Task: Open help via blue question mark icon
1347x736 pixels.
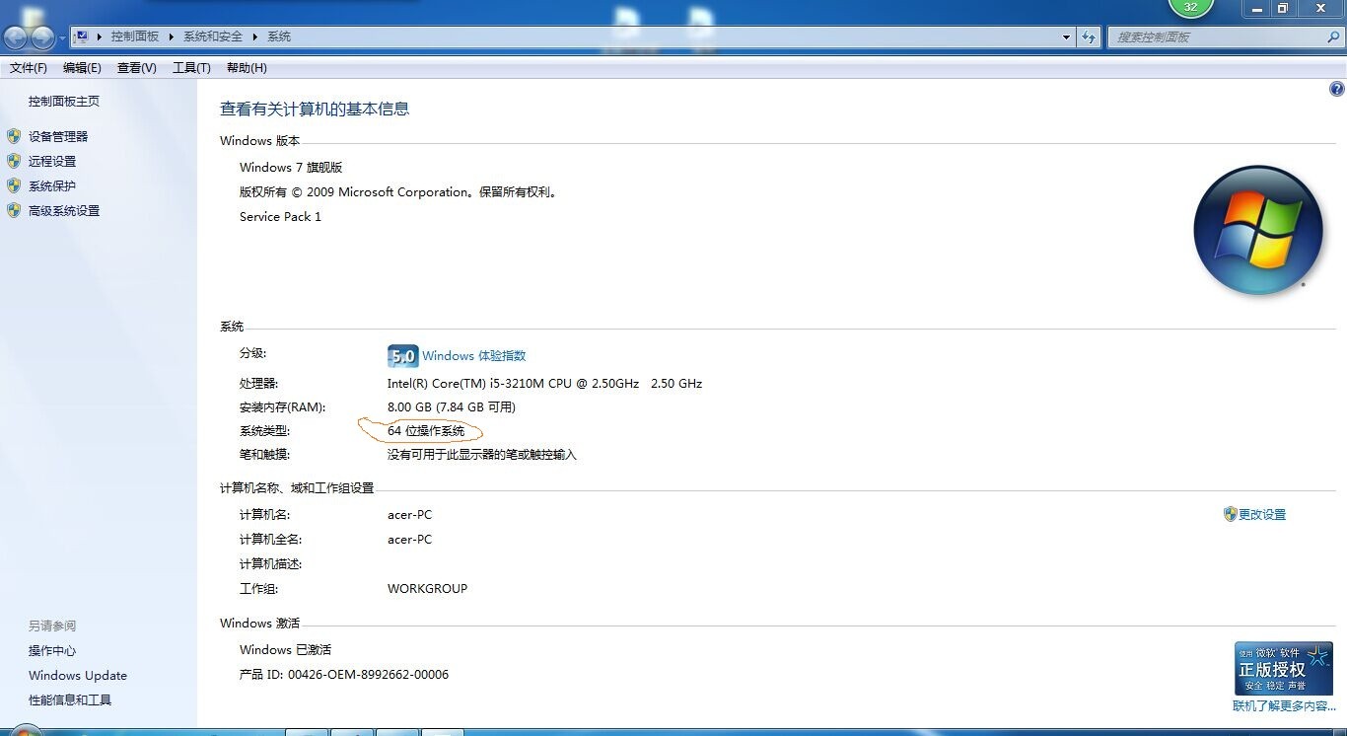Action: 1337,89
